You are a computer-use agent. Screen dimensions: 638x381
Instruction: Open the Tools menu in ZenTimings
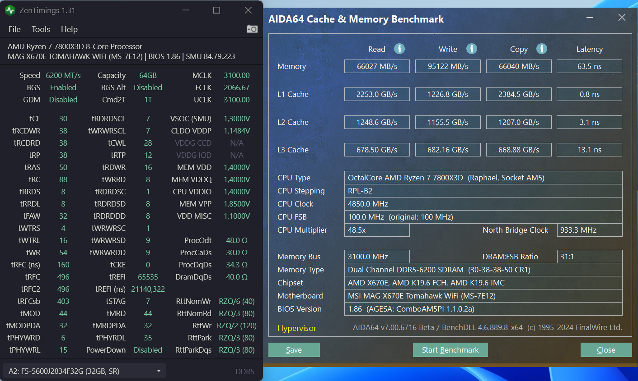[41, 29]
